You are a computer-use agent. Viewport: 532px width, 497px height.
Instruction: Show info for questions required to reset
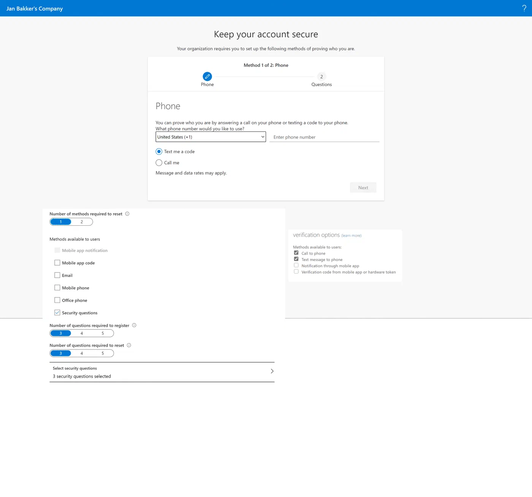coord(129,345)
